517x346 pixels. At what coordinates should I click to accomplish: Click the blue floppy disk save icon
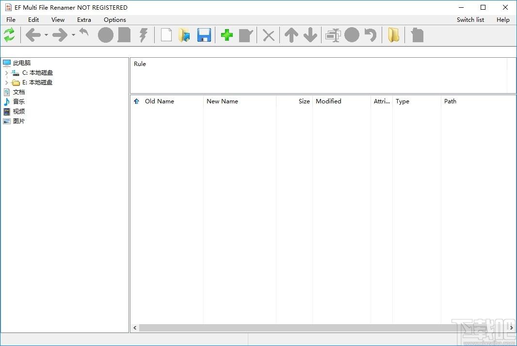click(204, 35)
